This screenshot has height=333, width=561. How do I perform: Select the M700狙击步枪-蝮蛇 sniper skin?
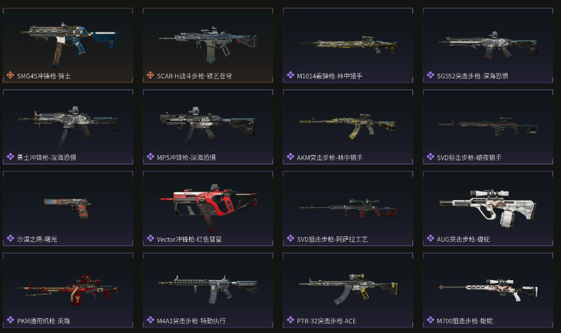tap(488, 290)
